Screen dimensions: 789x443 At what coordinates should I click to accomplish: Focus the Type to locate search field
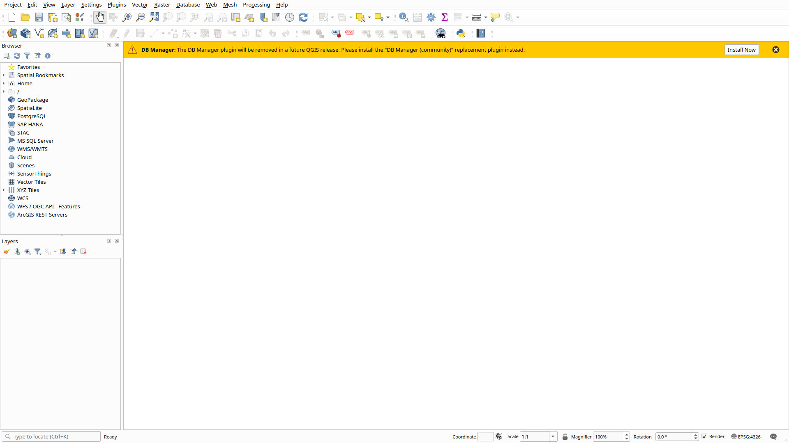[x=51, y=436]
